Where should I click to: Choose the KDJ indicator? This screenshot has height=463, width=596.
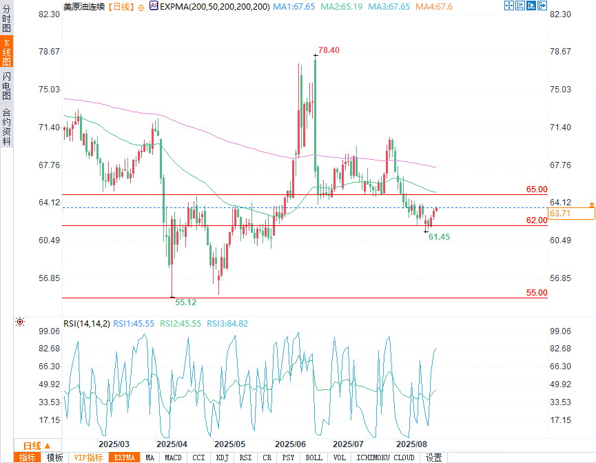(x=223, y=457)
